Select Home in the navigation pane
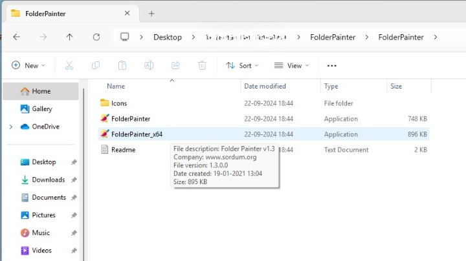Image resolution: width=466 pixels, height=261 pixels. point(41,91)
